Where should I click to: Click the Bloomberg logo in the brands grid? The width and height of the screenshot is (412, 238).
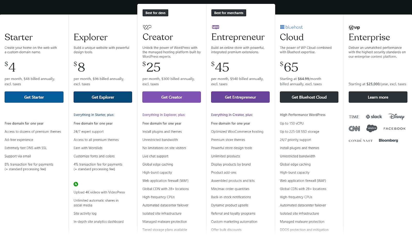coord(388,140)
